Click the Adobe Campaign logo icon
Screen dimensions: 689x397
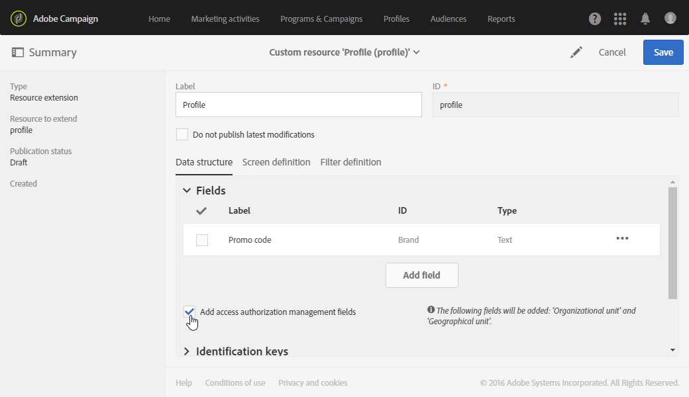pyautogui.click(x=19, y=19)
